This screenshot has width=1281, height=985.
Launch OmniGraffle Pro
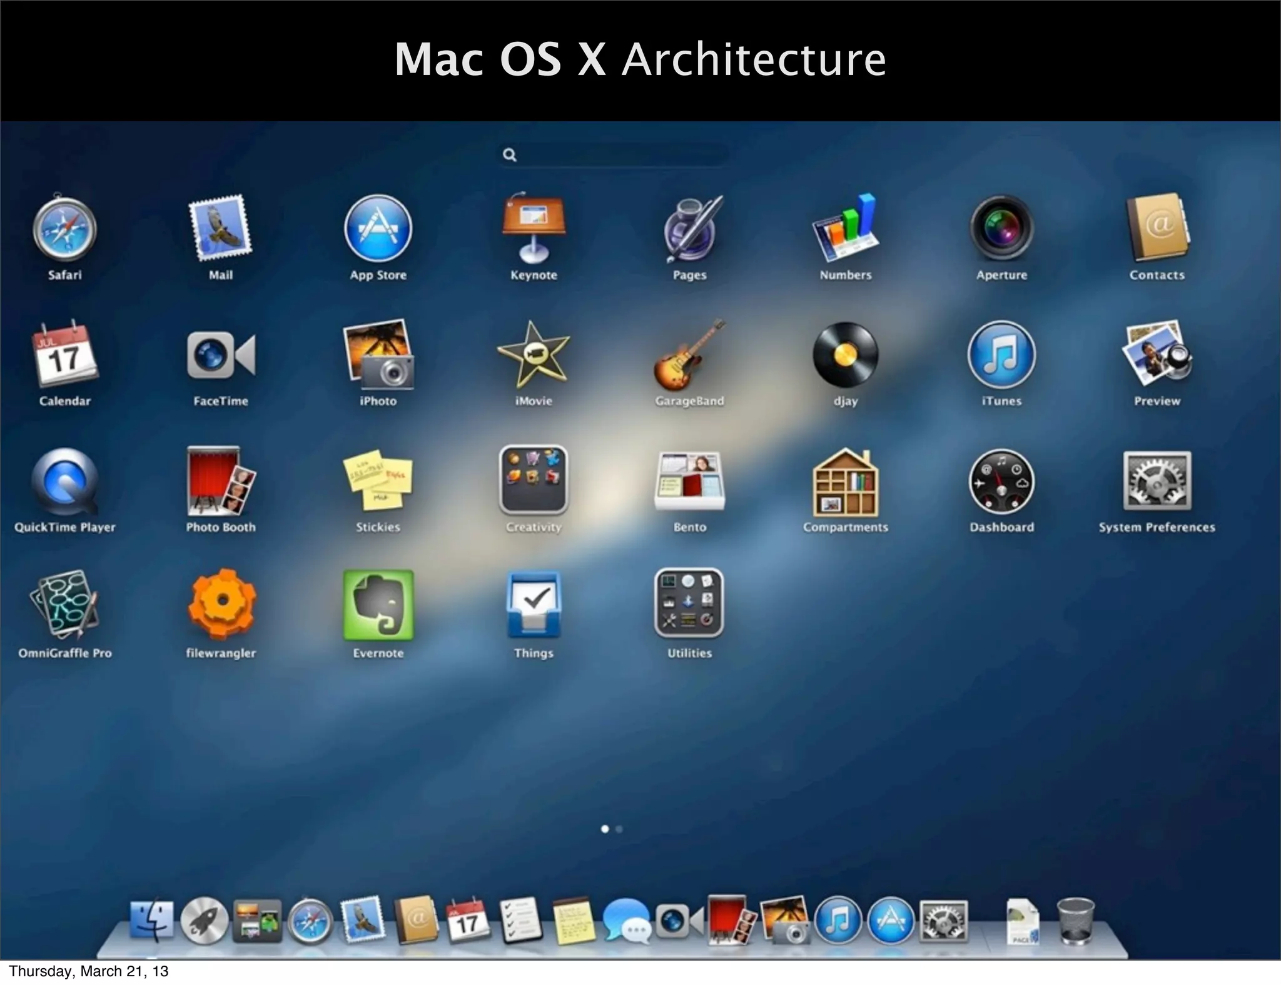[65, 605]
